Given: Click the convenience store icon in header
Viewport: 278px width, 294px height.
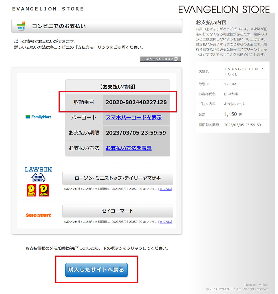Looking at the screenshot, I should pos(21,26).
